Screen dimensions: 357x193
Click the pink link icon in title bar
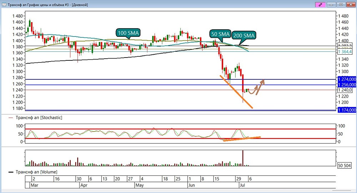[320, 5]
